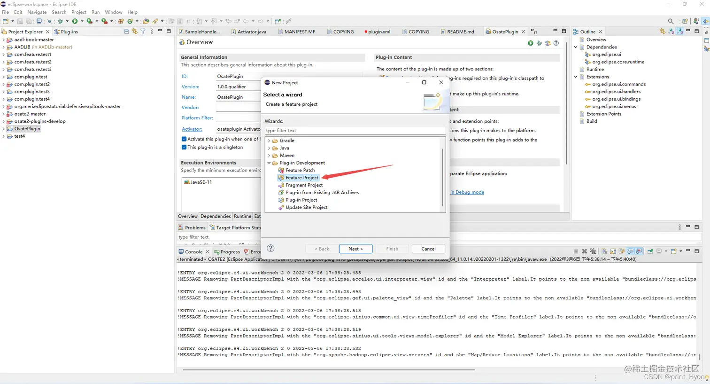The height and width of the screenshot is (384, 710).
Task: Expand the OsatePlugin project node
Action: point(4,129)
